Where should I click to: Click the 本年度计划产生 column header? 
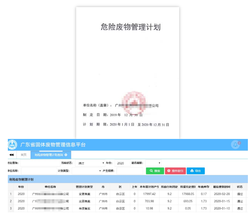[149, 187]
